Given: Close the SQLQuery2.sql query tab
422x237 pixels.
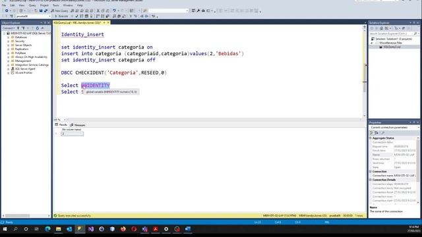Looking at the screenshot, I should 108,23.
